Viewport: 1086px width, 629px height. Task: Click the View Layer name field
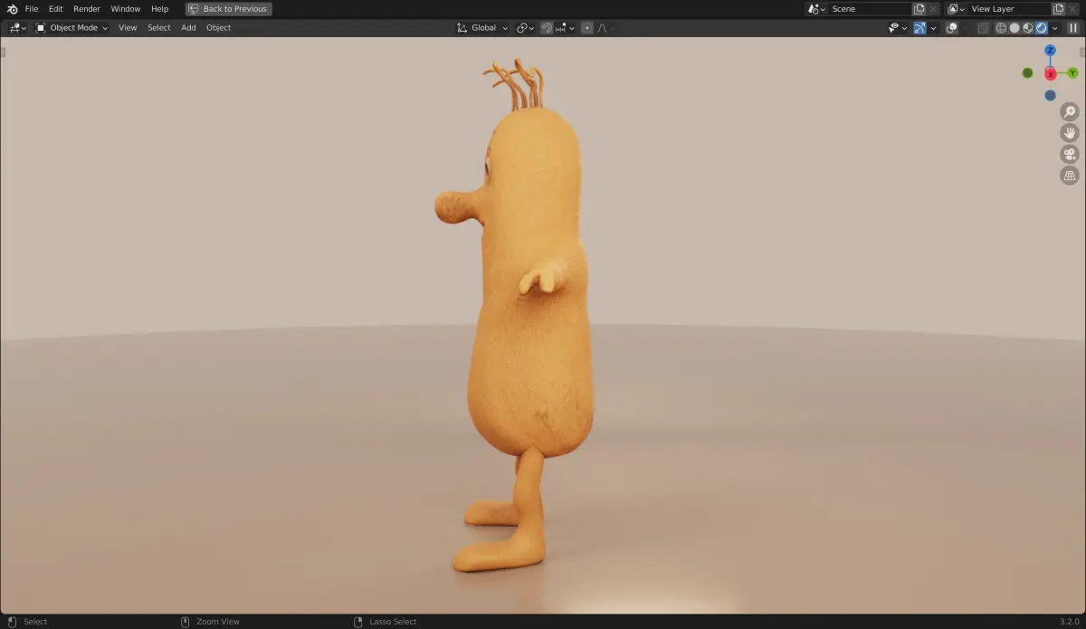pos(1009,9)
